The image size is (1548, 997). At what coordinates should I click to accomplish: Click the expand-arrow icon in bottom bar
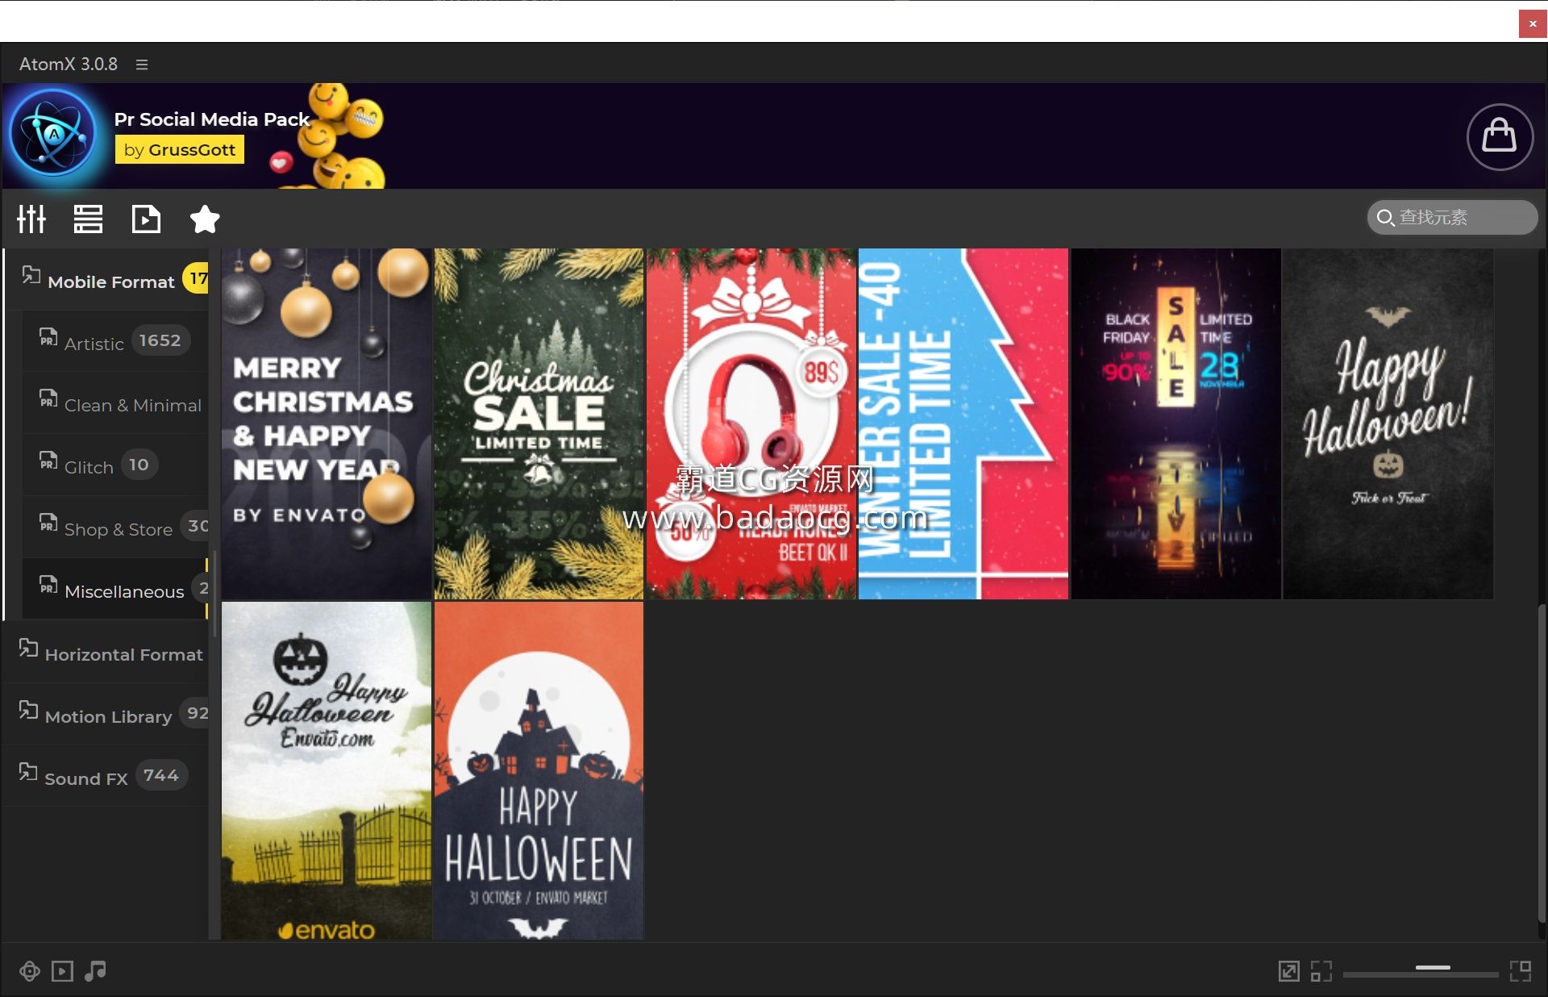click(1288, 971)
